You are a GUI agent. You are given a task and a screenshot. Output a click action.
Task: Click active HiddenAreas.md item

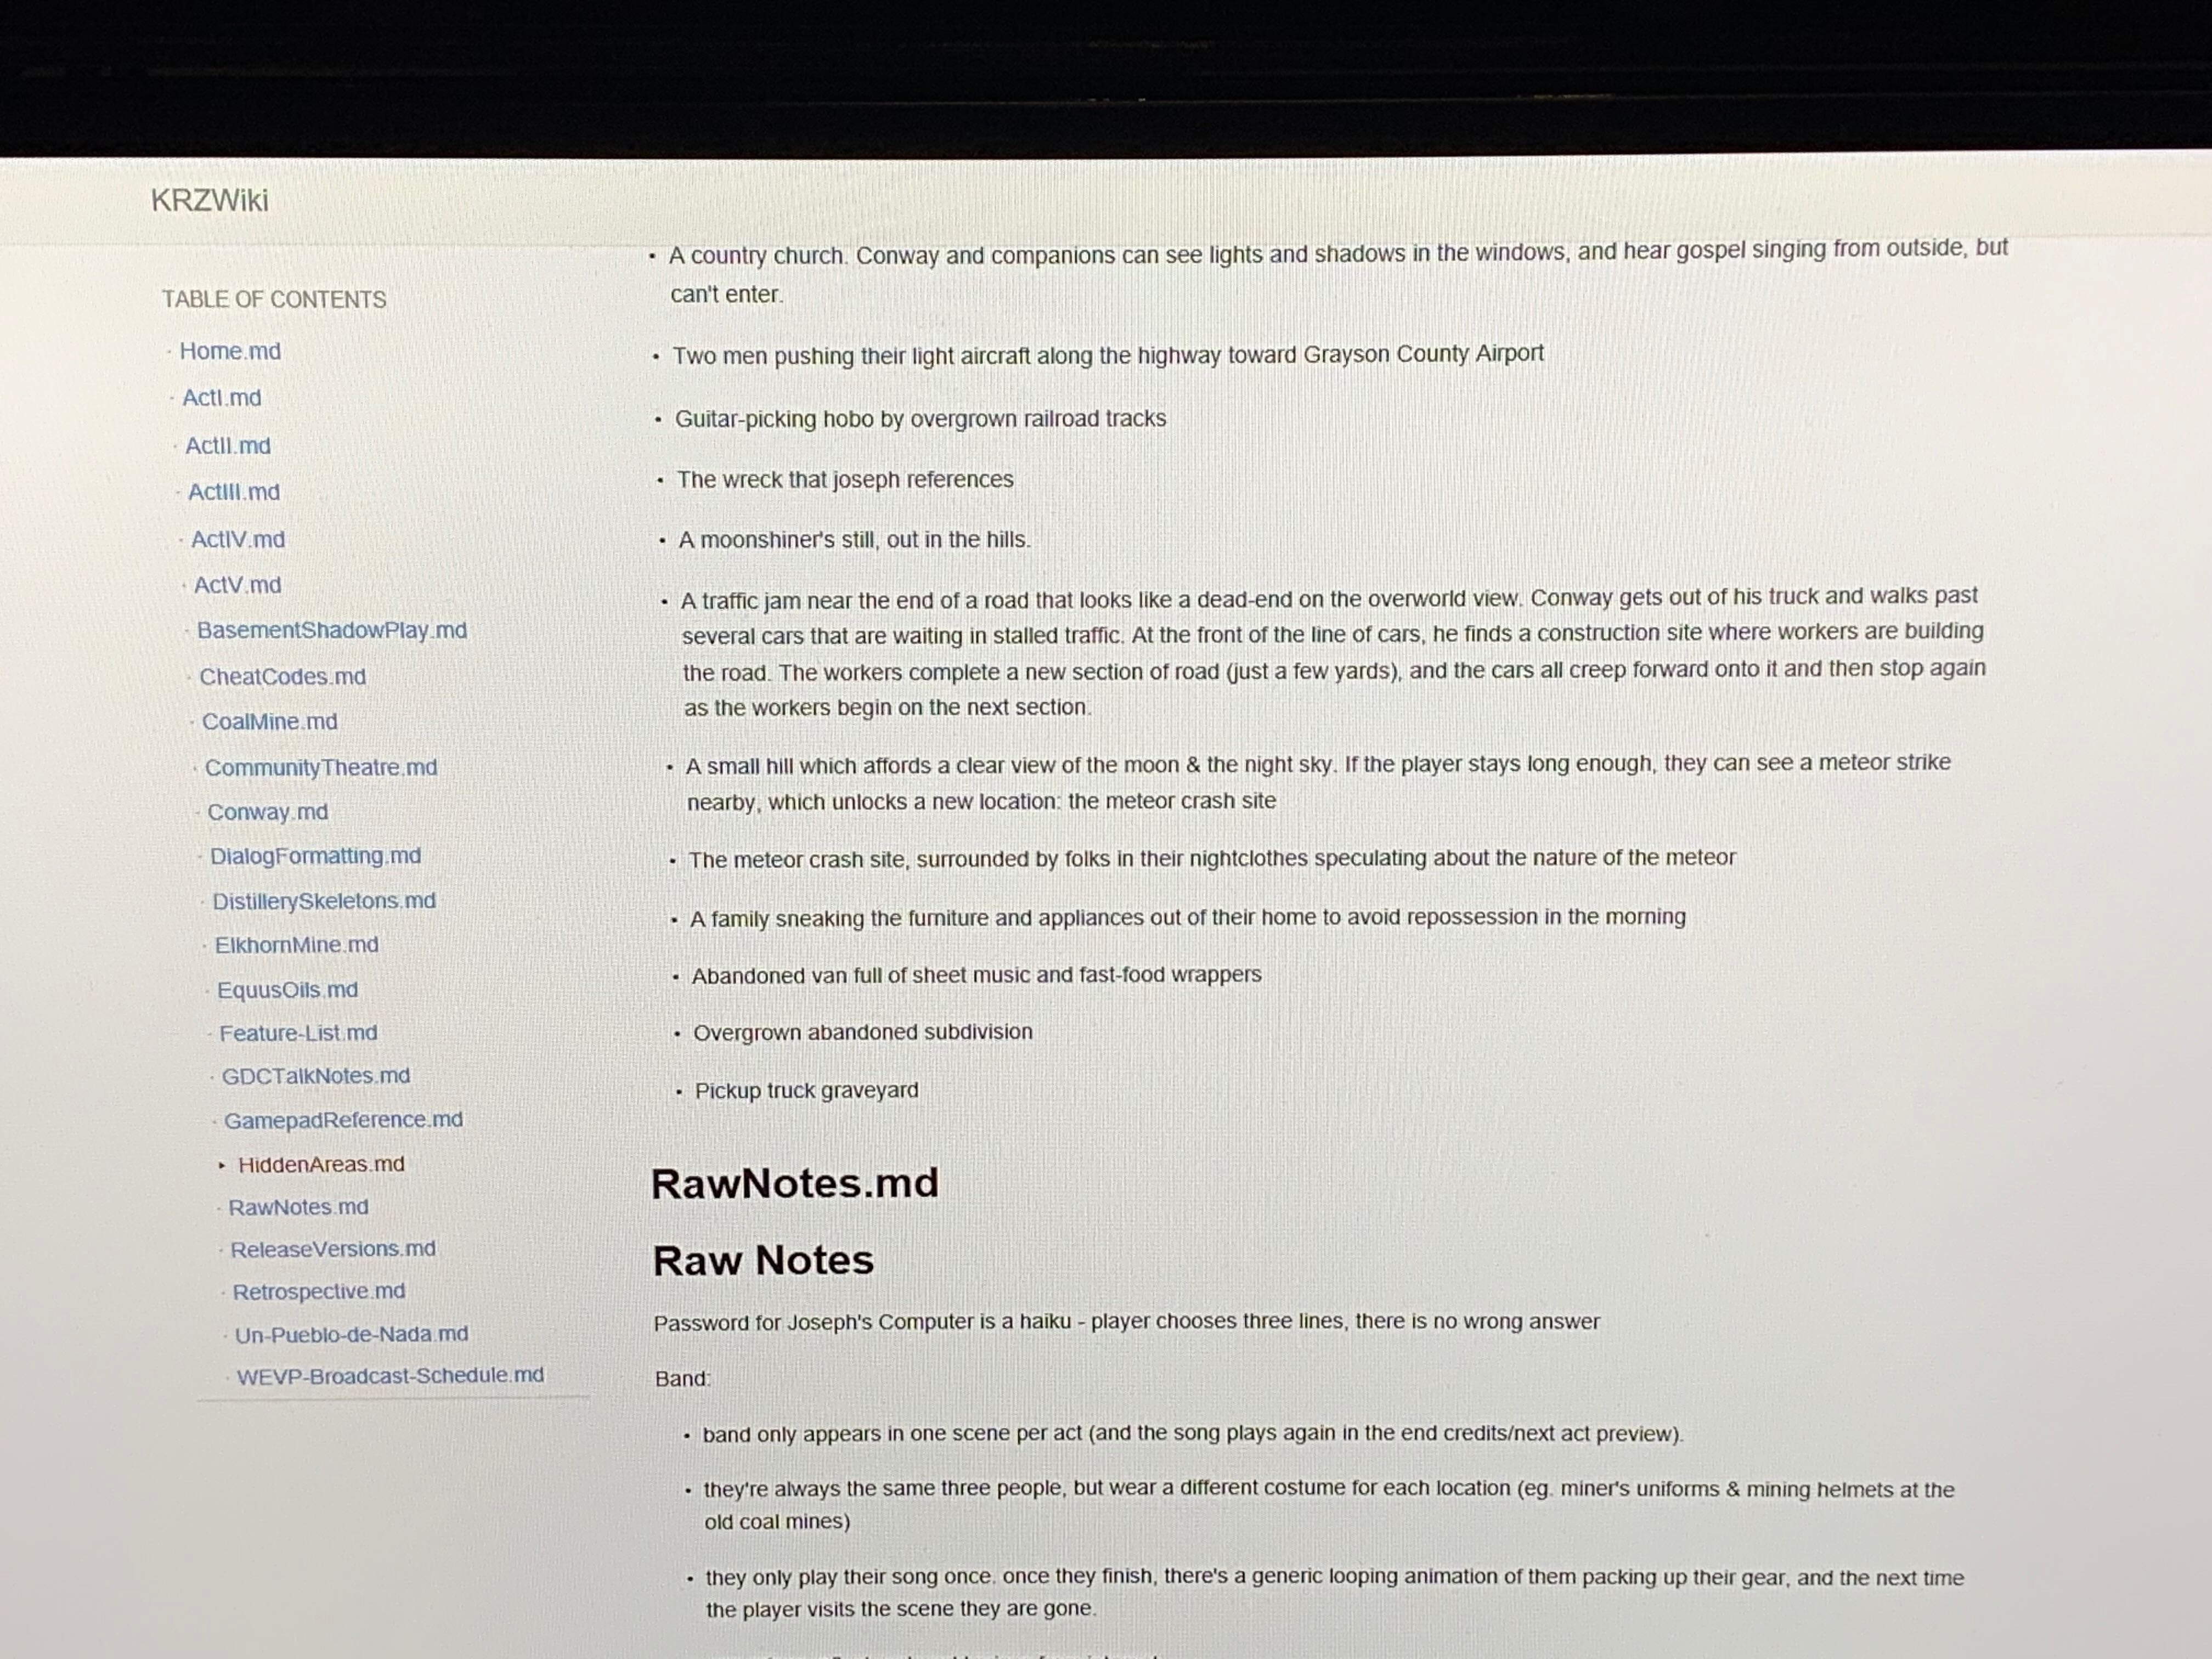[320, 1164]
